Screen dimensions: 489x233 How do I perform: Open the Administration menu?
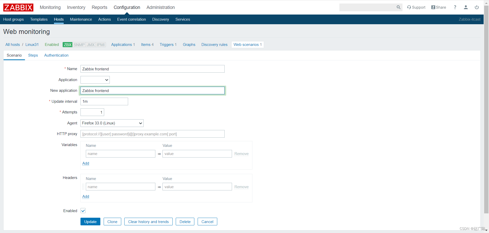(x=160, y=7)
